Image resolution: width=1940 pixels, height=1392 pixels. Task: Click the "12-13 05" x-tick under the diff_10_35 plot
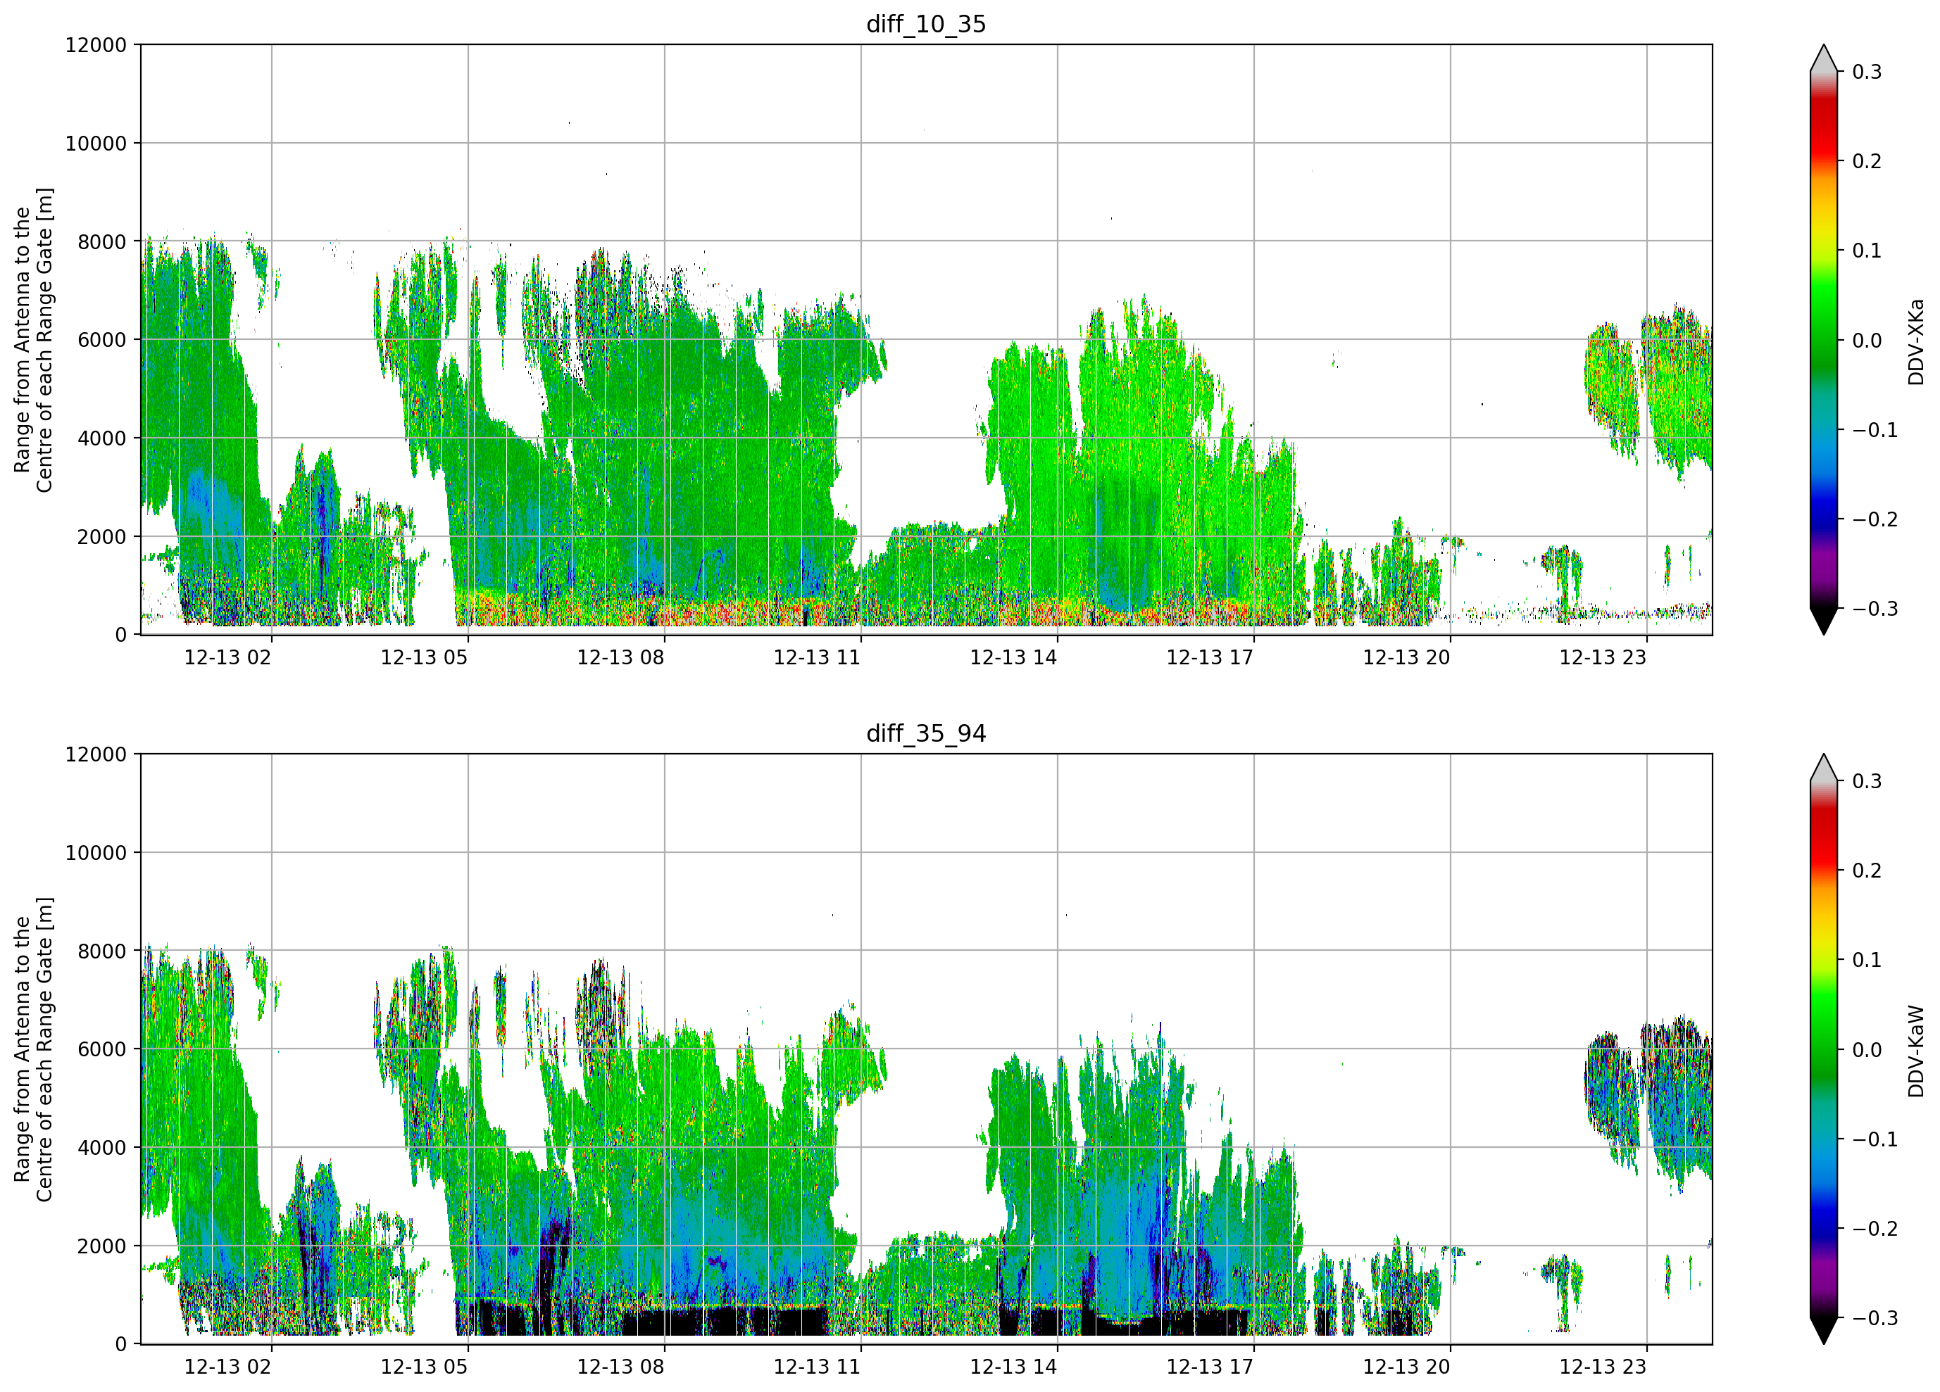click(x=425, y=657)
